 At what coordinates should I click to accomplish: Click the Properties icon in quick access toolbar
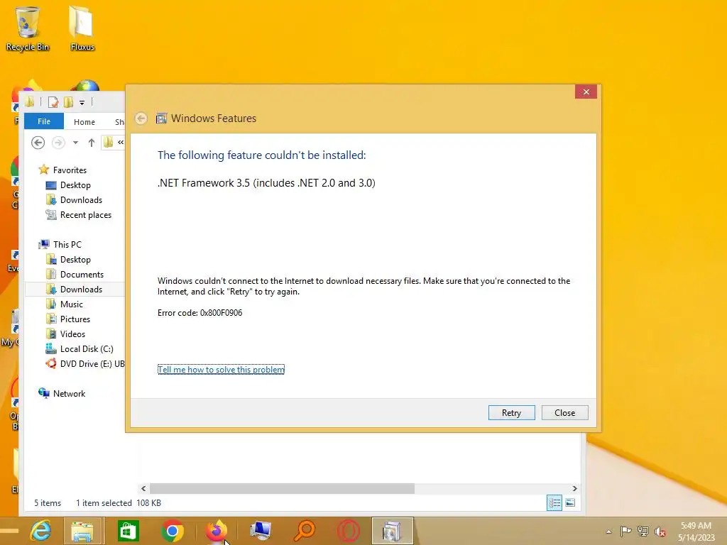tap(53, 102)
